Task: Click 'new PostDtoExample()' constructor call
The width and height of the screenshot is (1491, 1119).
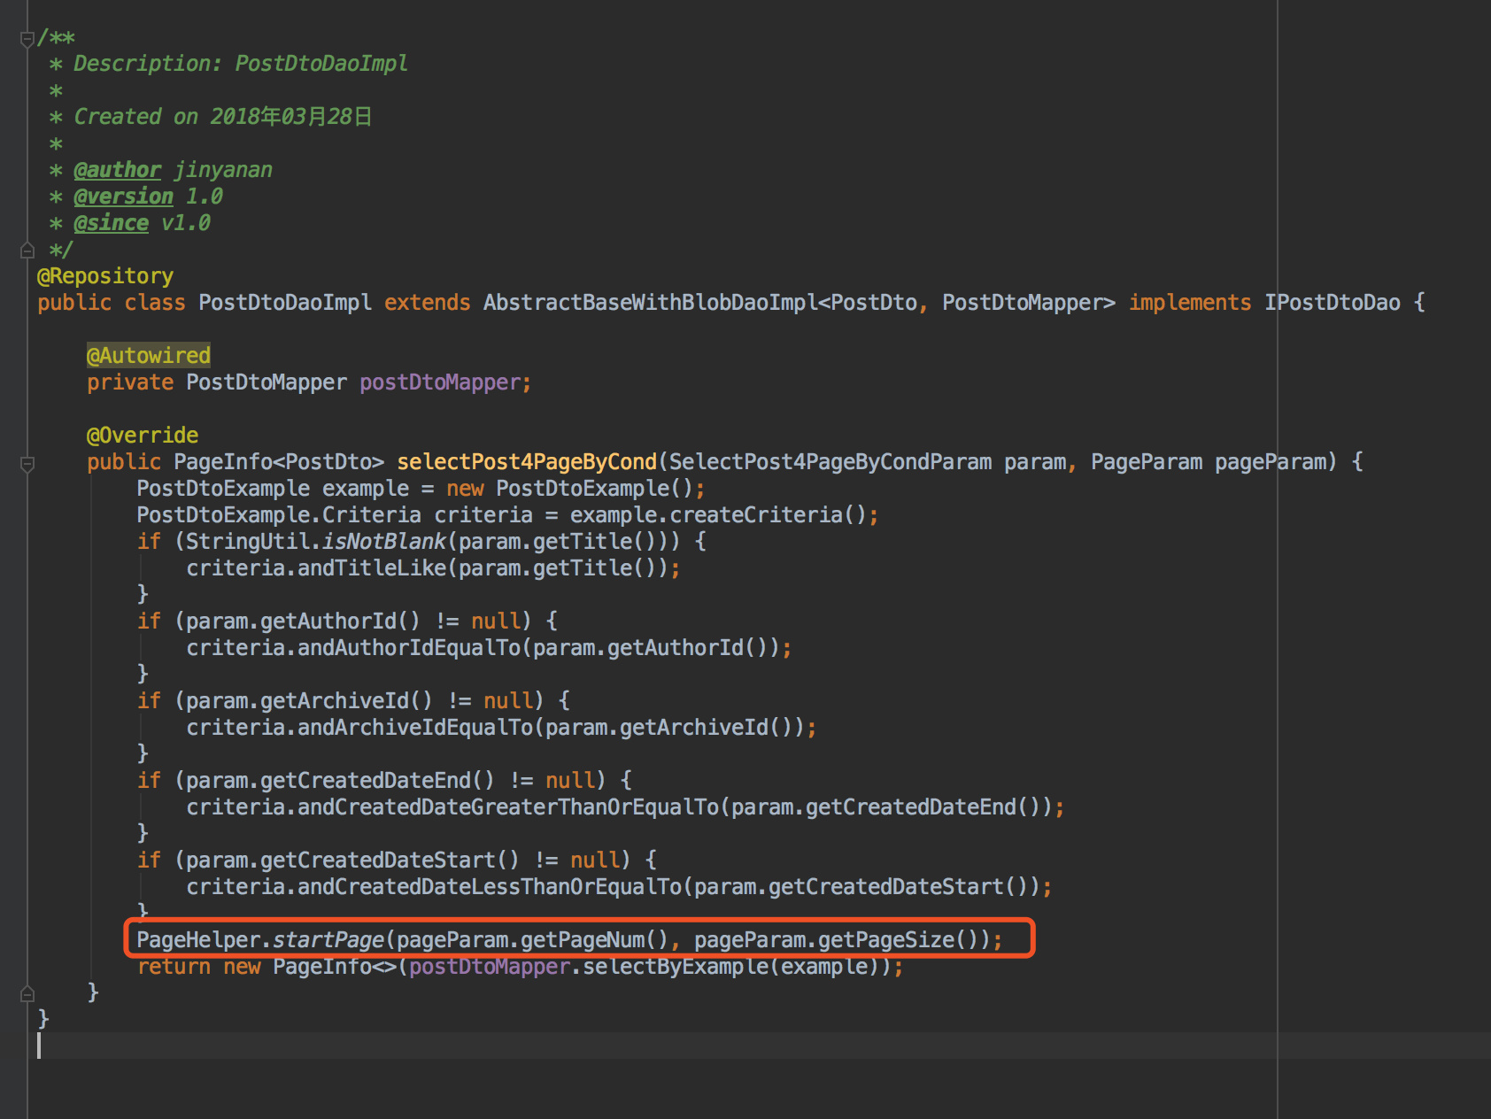Action: tap(570, 489)
